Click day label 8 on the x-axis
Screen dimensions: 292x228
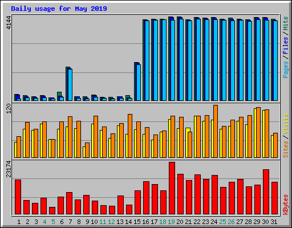79,222
